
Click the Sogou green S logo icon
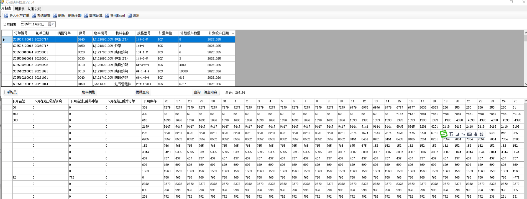click(x=444, y=134)
